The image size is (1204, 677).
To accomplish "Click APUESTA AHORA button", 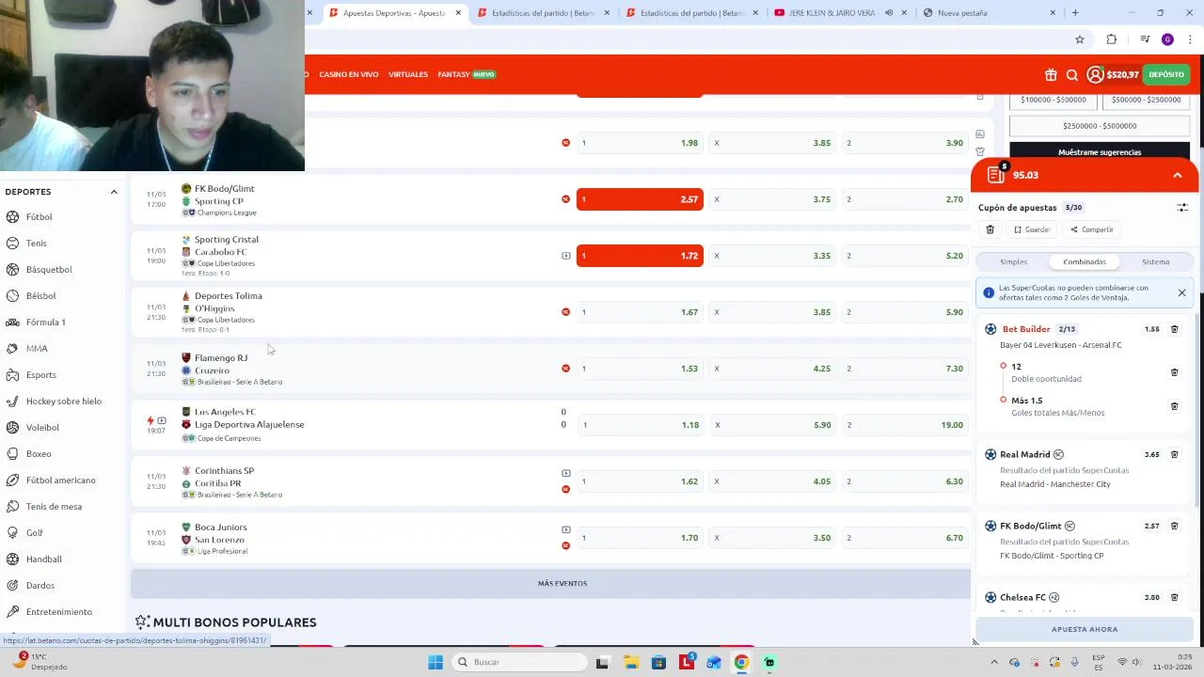I will click(x=1085, y=629).
